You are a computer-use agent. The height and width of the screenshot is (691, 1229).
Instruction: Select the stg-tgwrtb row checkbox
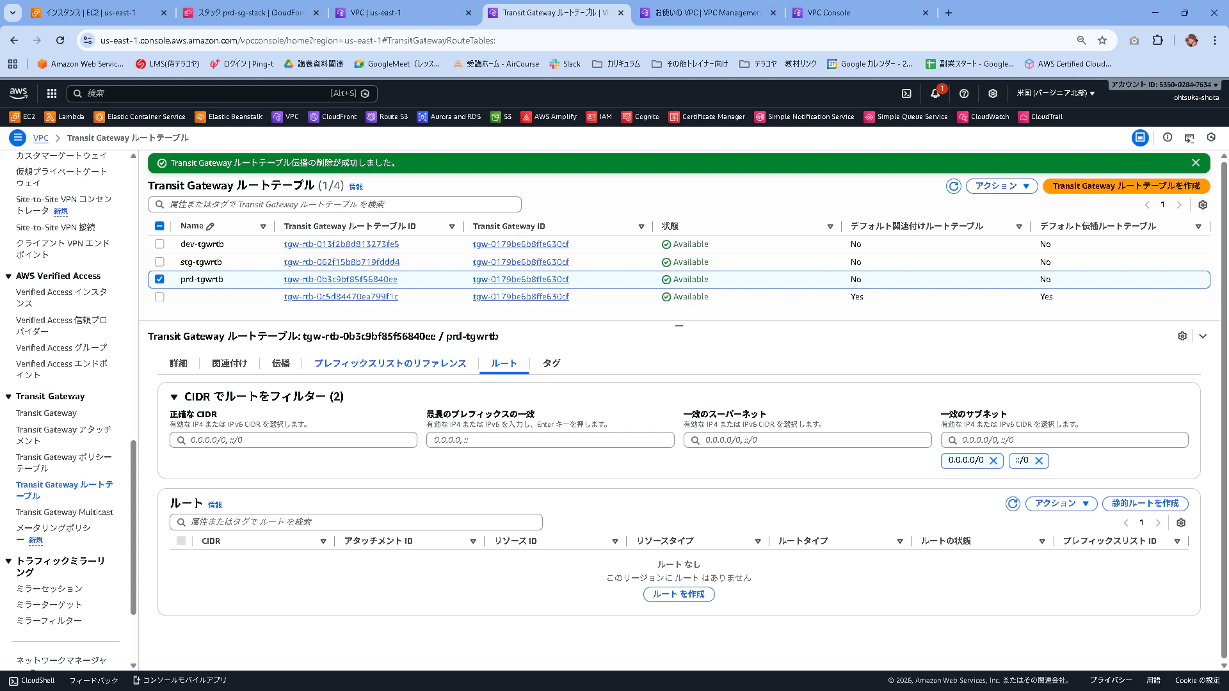click(159, 262)
